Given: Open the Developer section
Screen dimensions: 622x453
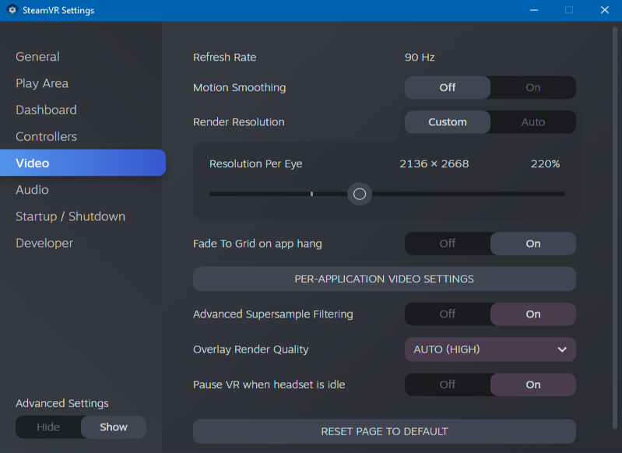Looking at the screenshot, I should 44,243.
